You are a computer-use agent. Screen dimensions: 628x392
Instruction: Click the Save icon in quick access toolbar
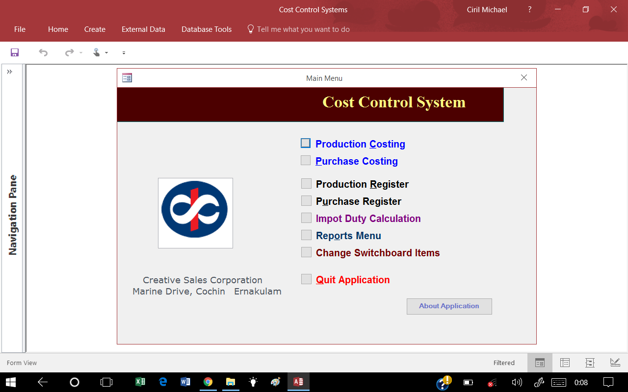click(15, 52)
